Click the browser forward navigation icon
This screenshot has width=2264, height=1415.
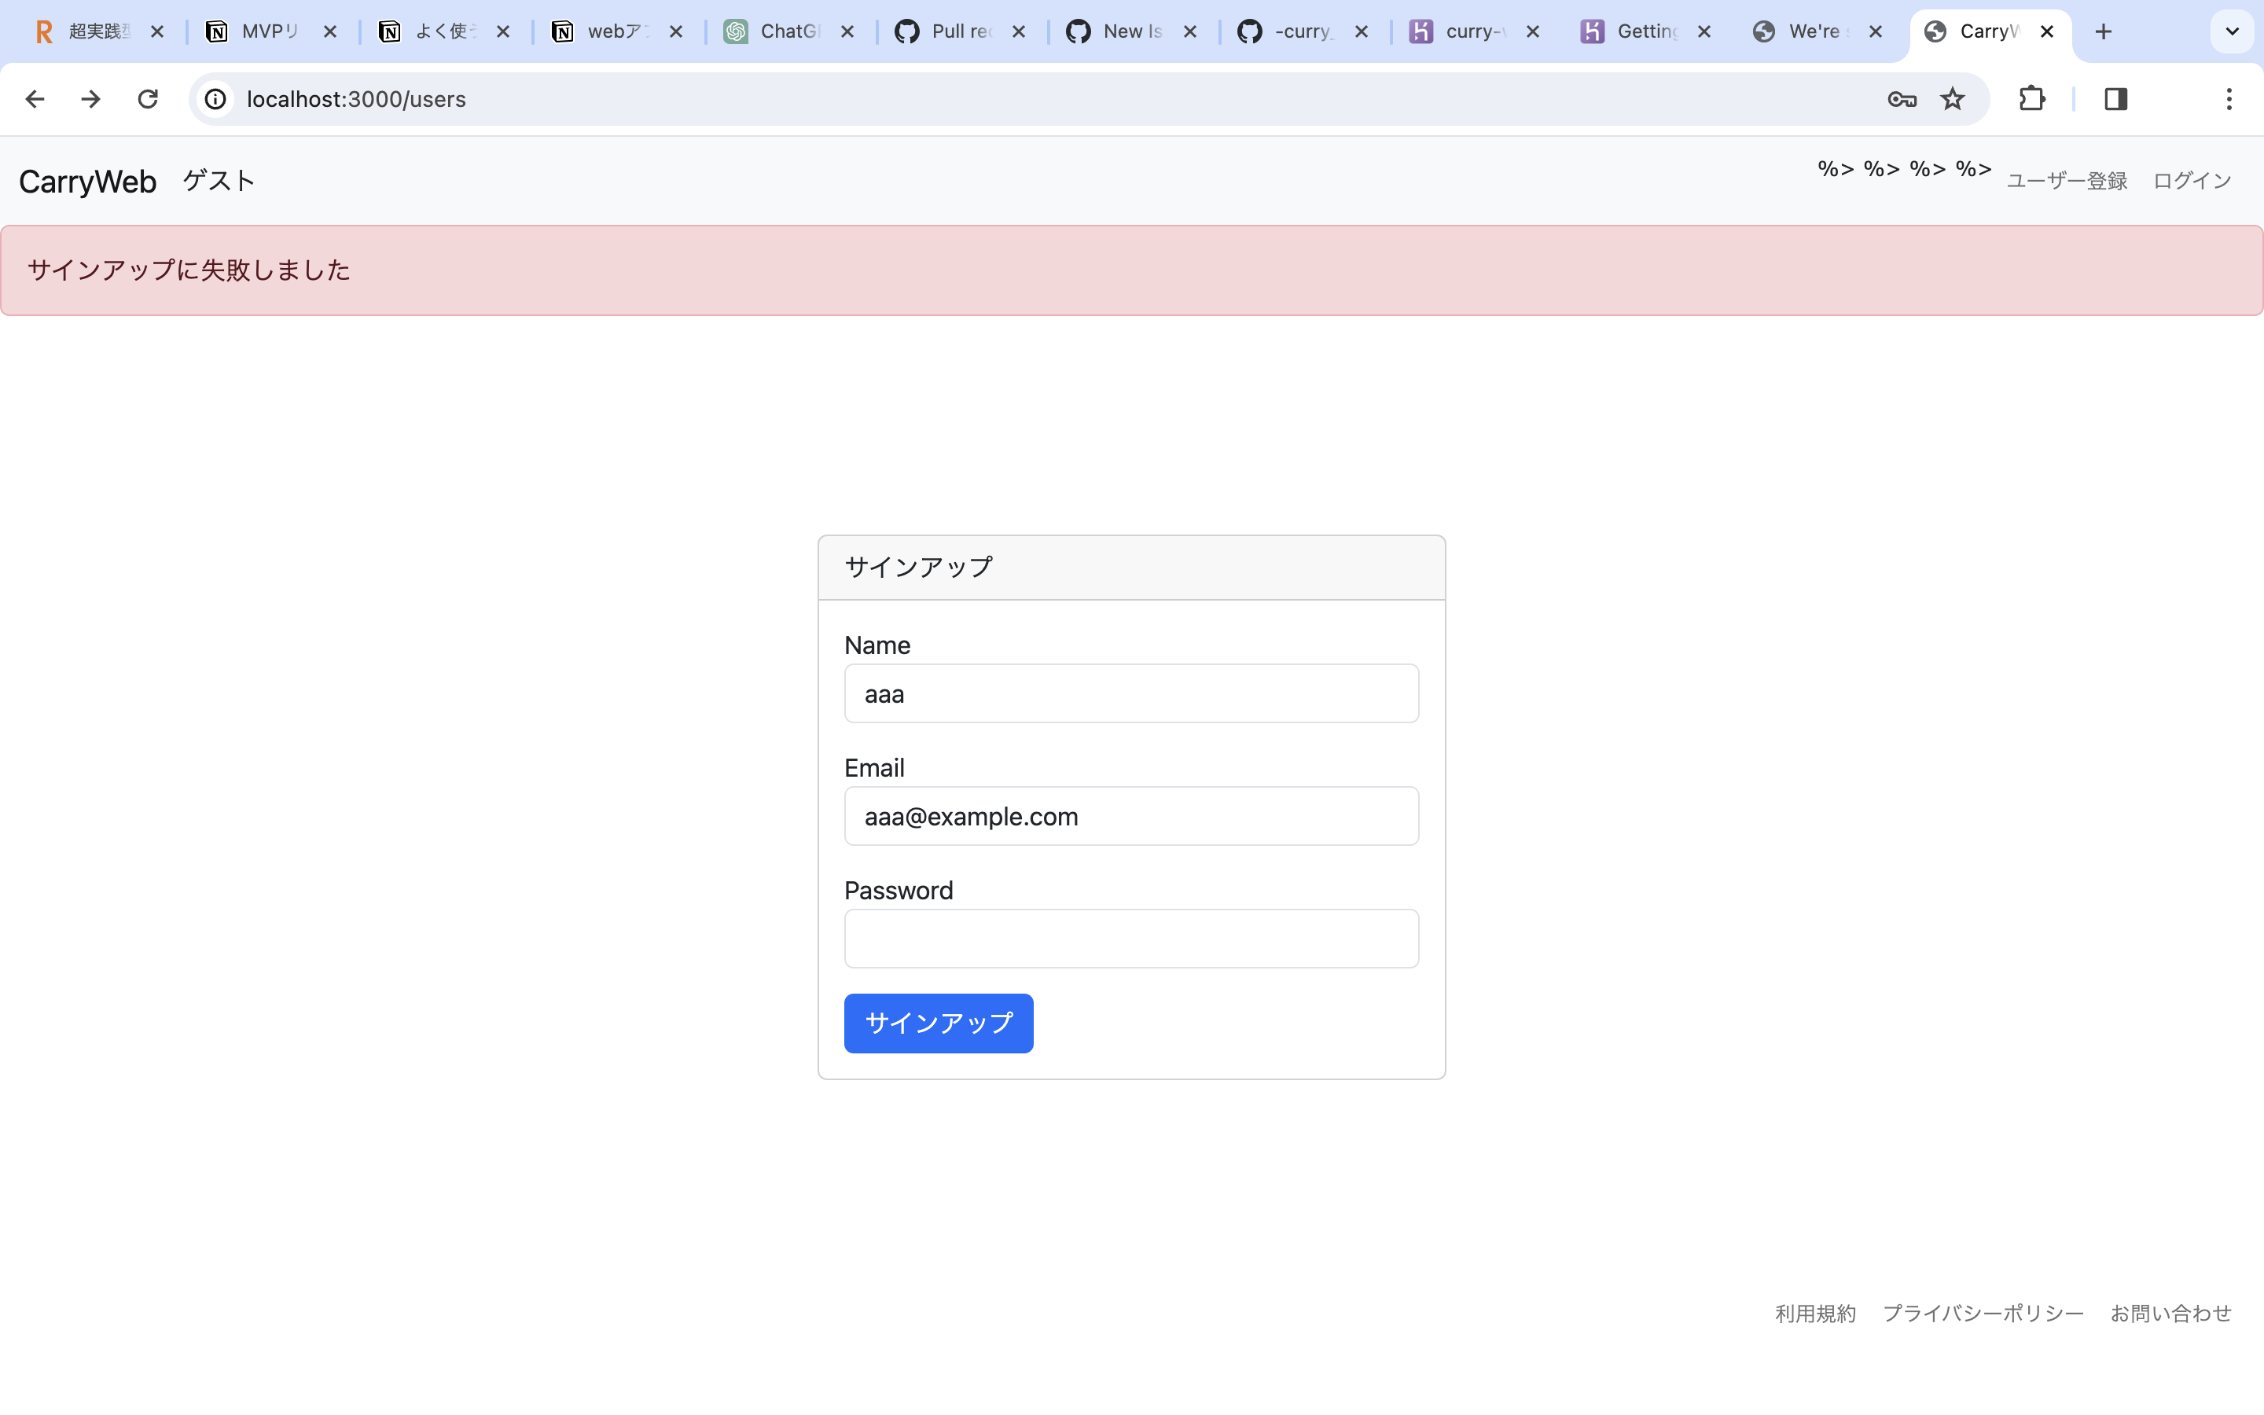tap(93, 99)
